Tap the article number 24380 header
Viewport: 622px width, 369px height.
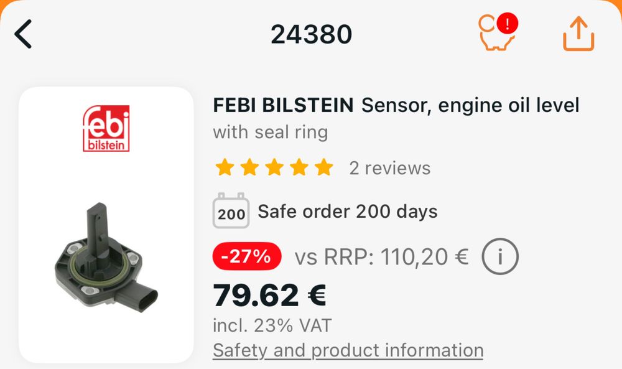pyautogui.click(x=311, y=35)
